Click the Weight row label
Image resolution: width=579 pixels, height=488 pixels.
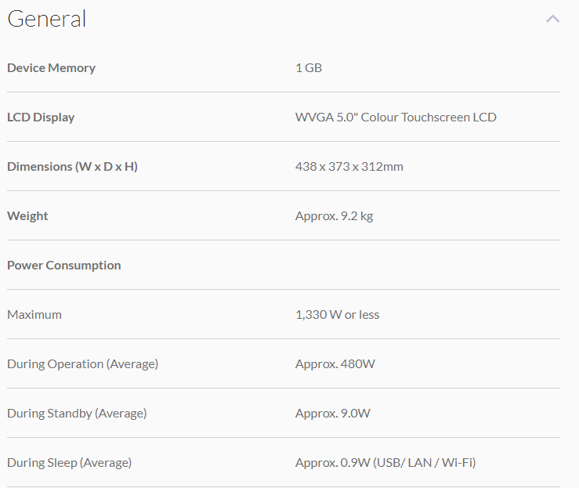pos(27,216)
